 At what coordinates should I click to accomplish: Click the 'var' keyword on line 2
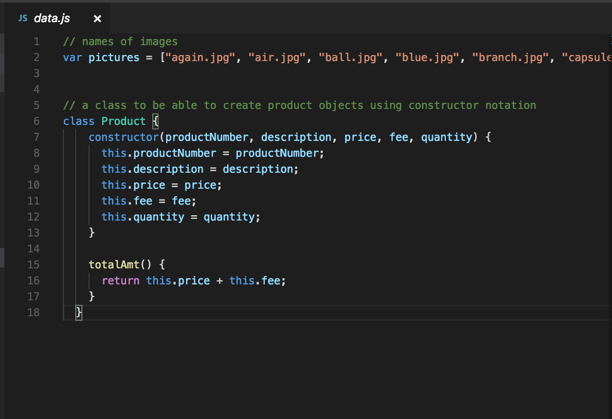[72, 57]
